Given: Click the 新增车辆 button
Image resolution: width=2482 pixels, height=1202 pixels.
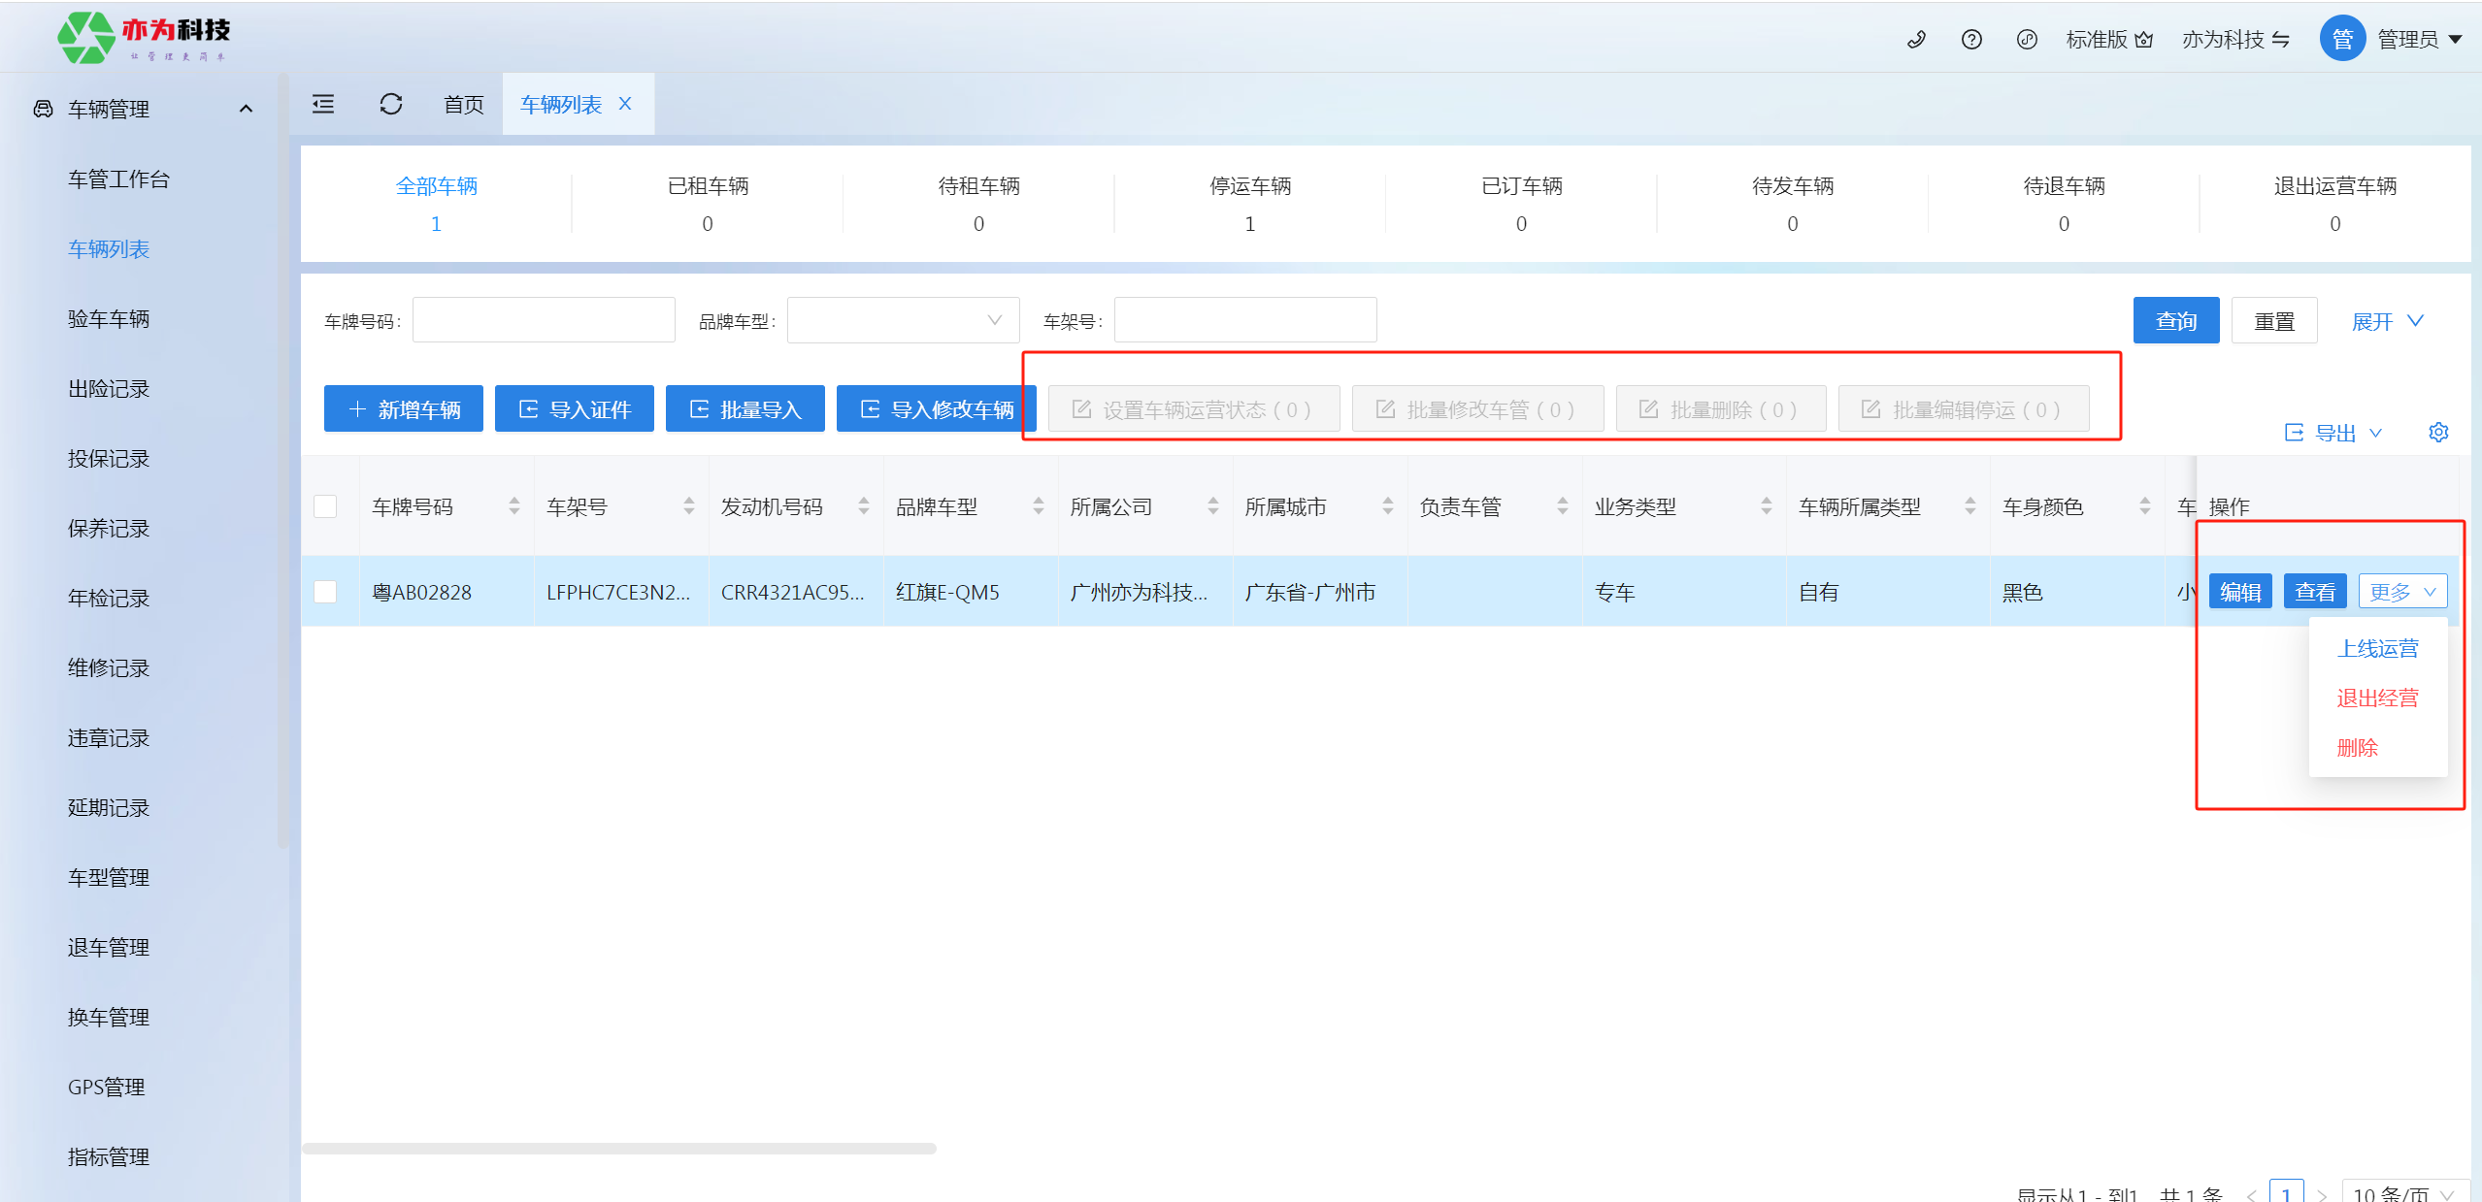Looking at the screenshot, I should pos(404,409).
